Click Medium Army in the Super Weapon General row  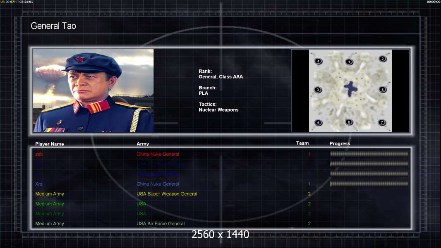pos(50,194)
